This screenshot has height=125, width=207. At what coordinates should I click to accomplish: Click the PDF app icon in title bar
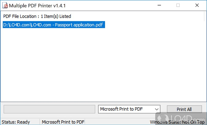click(x=5, y=5)
